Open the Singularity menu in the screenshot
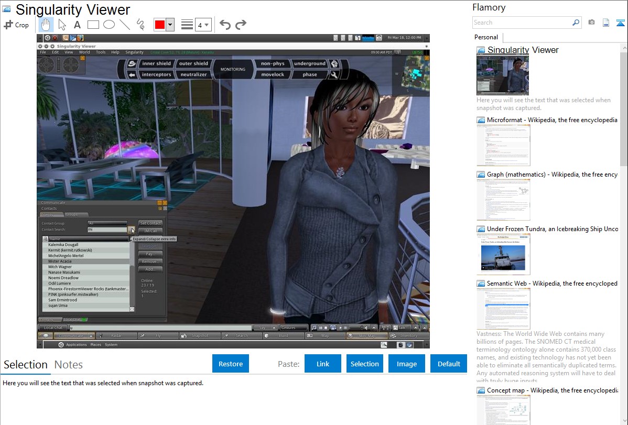The width and height of the screenshot is (628, 425). point(134,52)
